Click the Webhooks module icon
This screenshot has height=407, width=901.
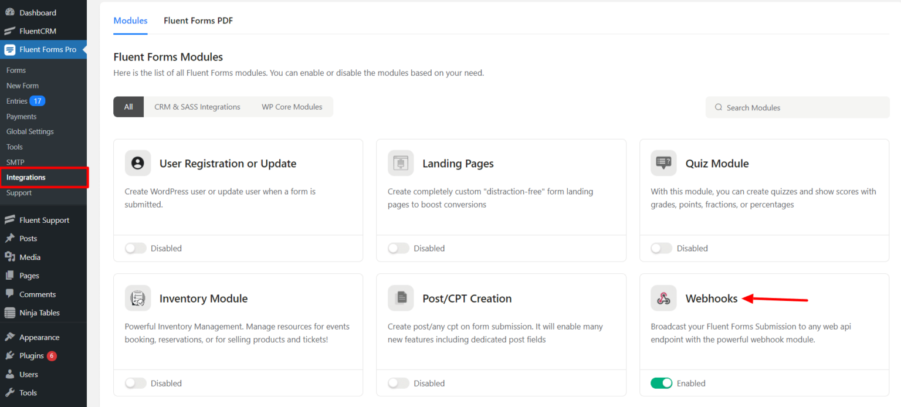(x=663, y=298)
